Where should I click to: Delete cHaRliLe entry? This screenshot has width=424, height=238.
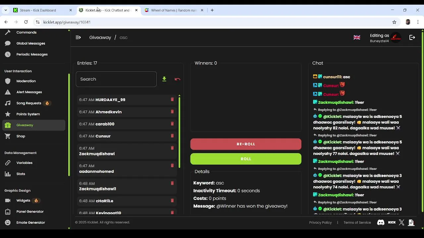172,201
